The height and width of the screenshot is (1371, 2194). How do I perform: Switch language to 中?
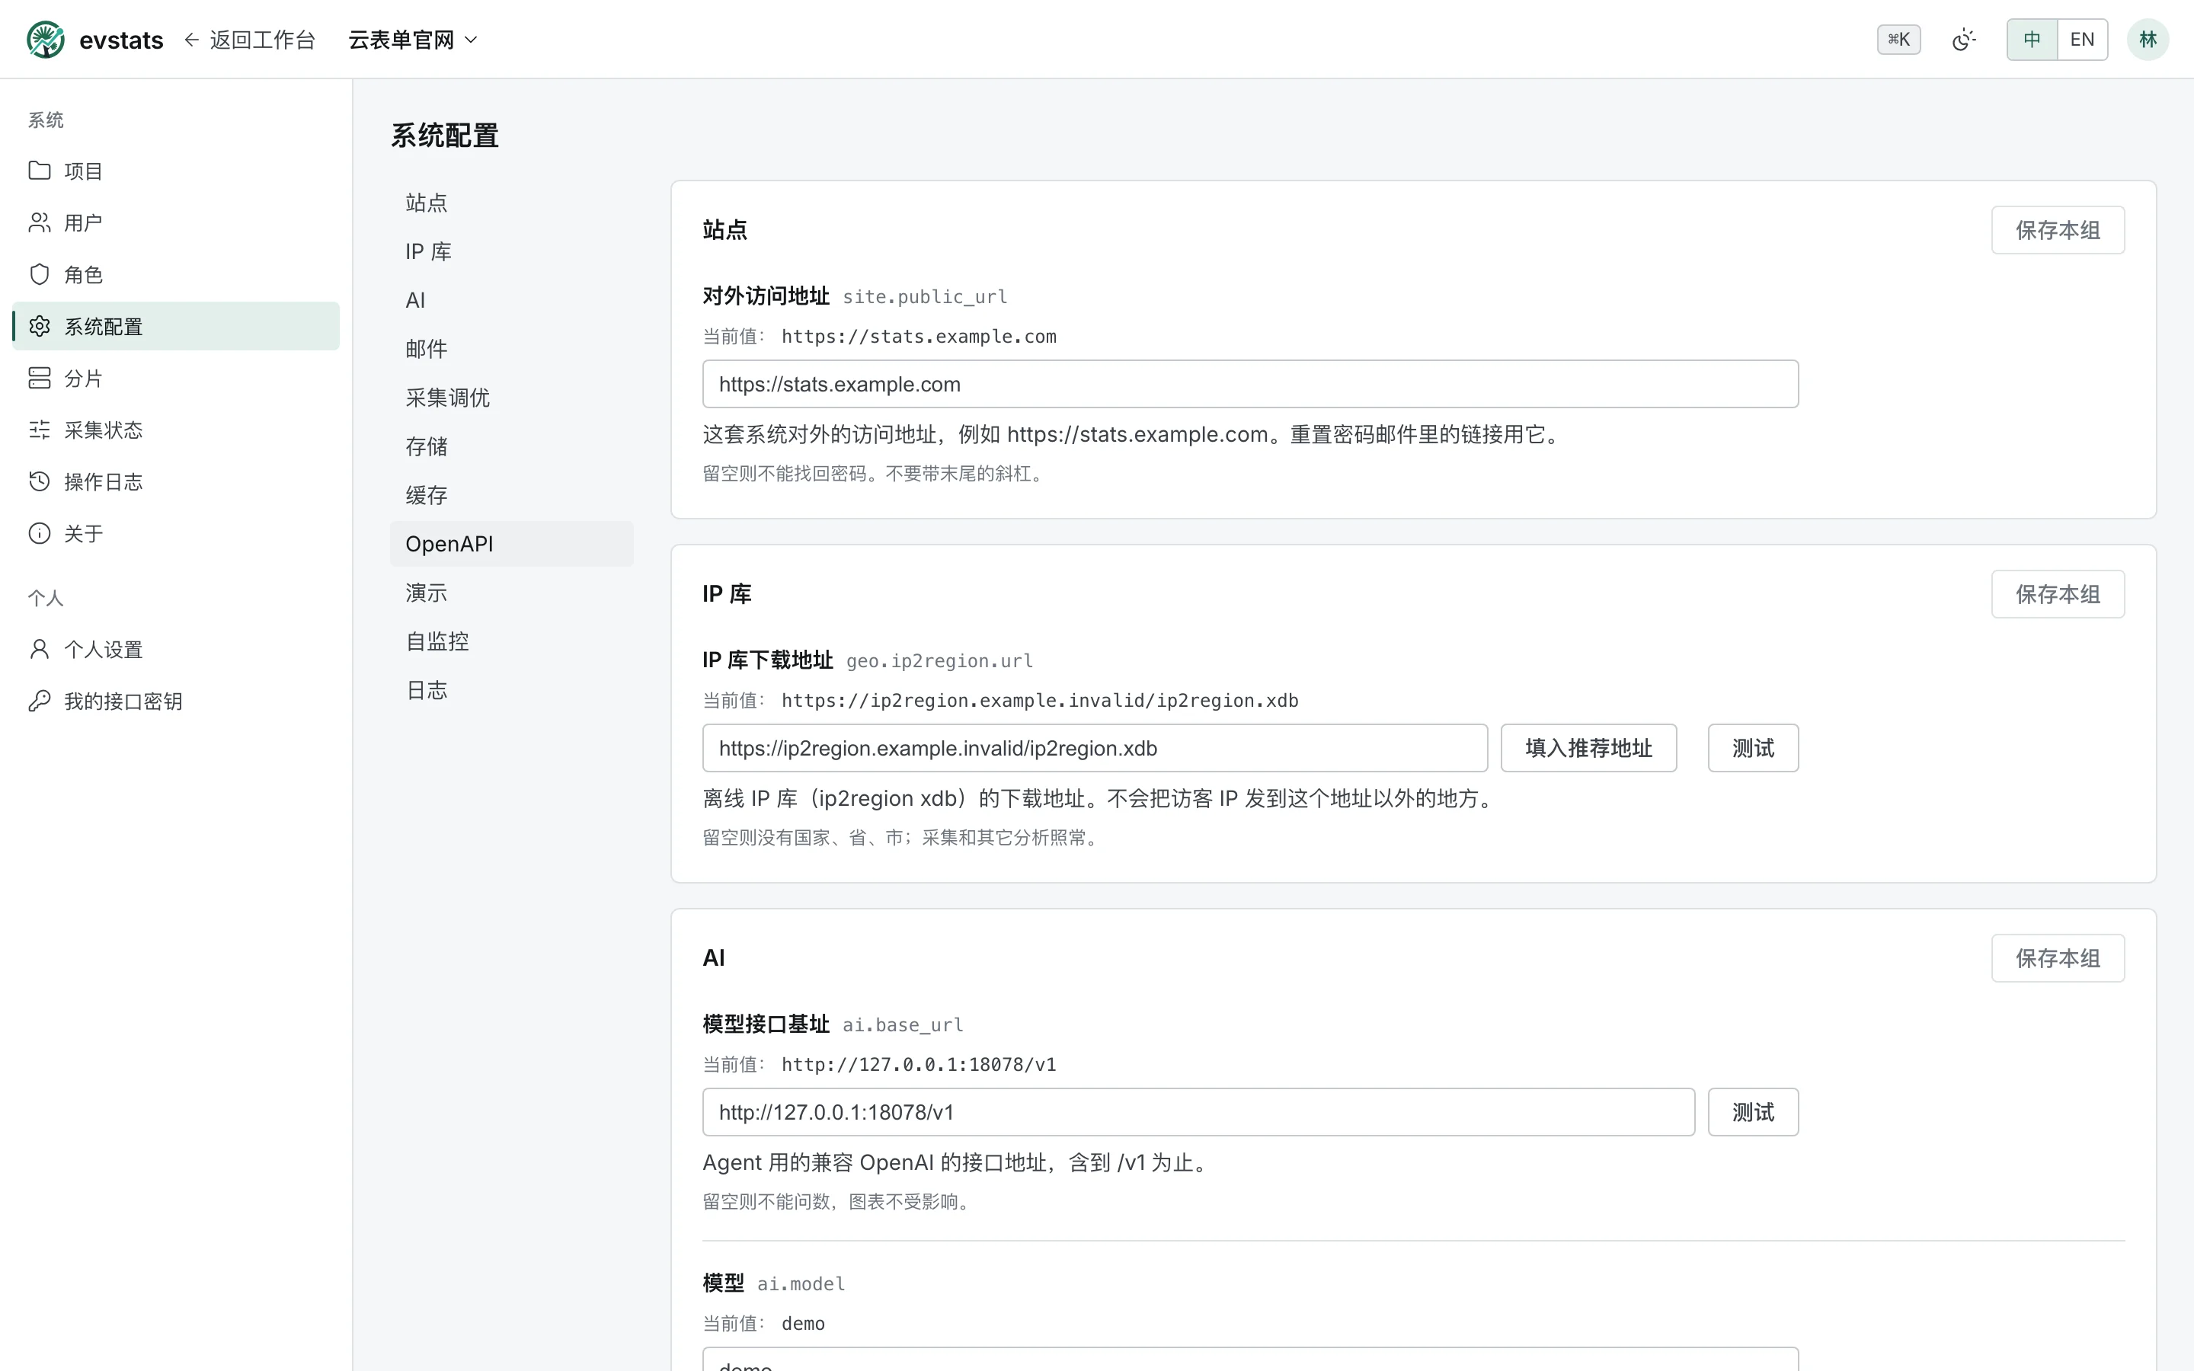(x=2032, y=39)
